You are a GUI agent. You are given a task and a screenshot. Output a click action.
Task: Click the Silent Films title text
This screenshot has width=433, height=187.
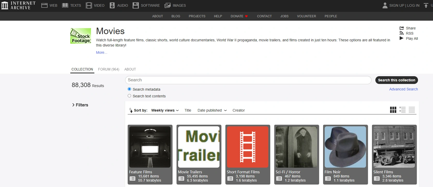click(x=383, y=172)
